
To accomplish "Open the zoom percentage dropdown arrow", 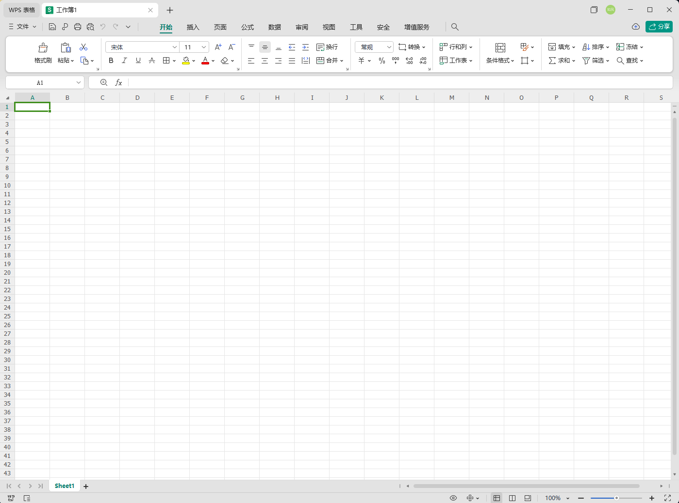I will 567,498.
